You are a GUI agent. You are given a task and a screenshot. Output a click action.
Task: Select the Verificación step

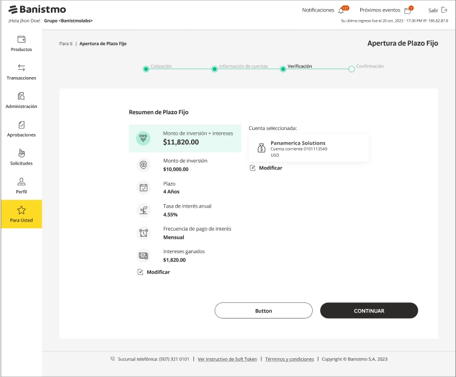coord(300,66)
